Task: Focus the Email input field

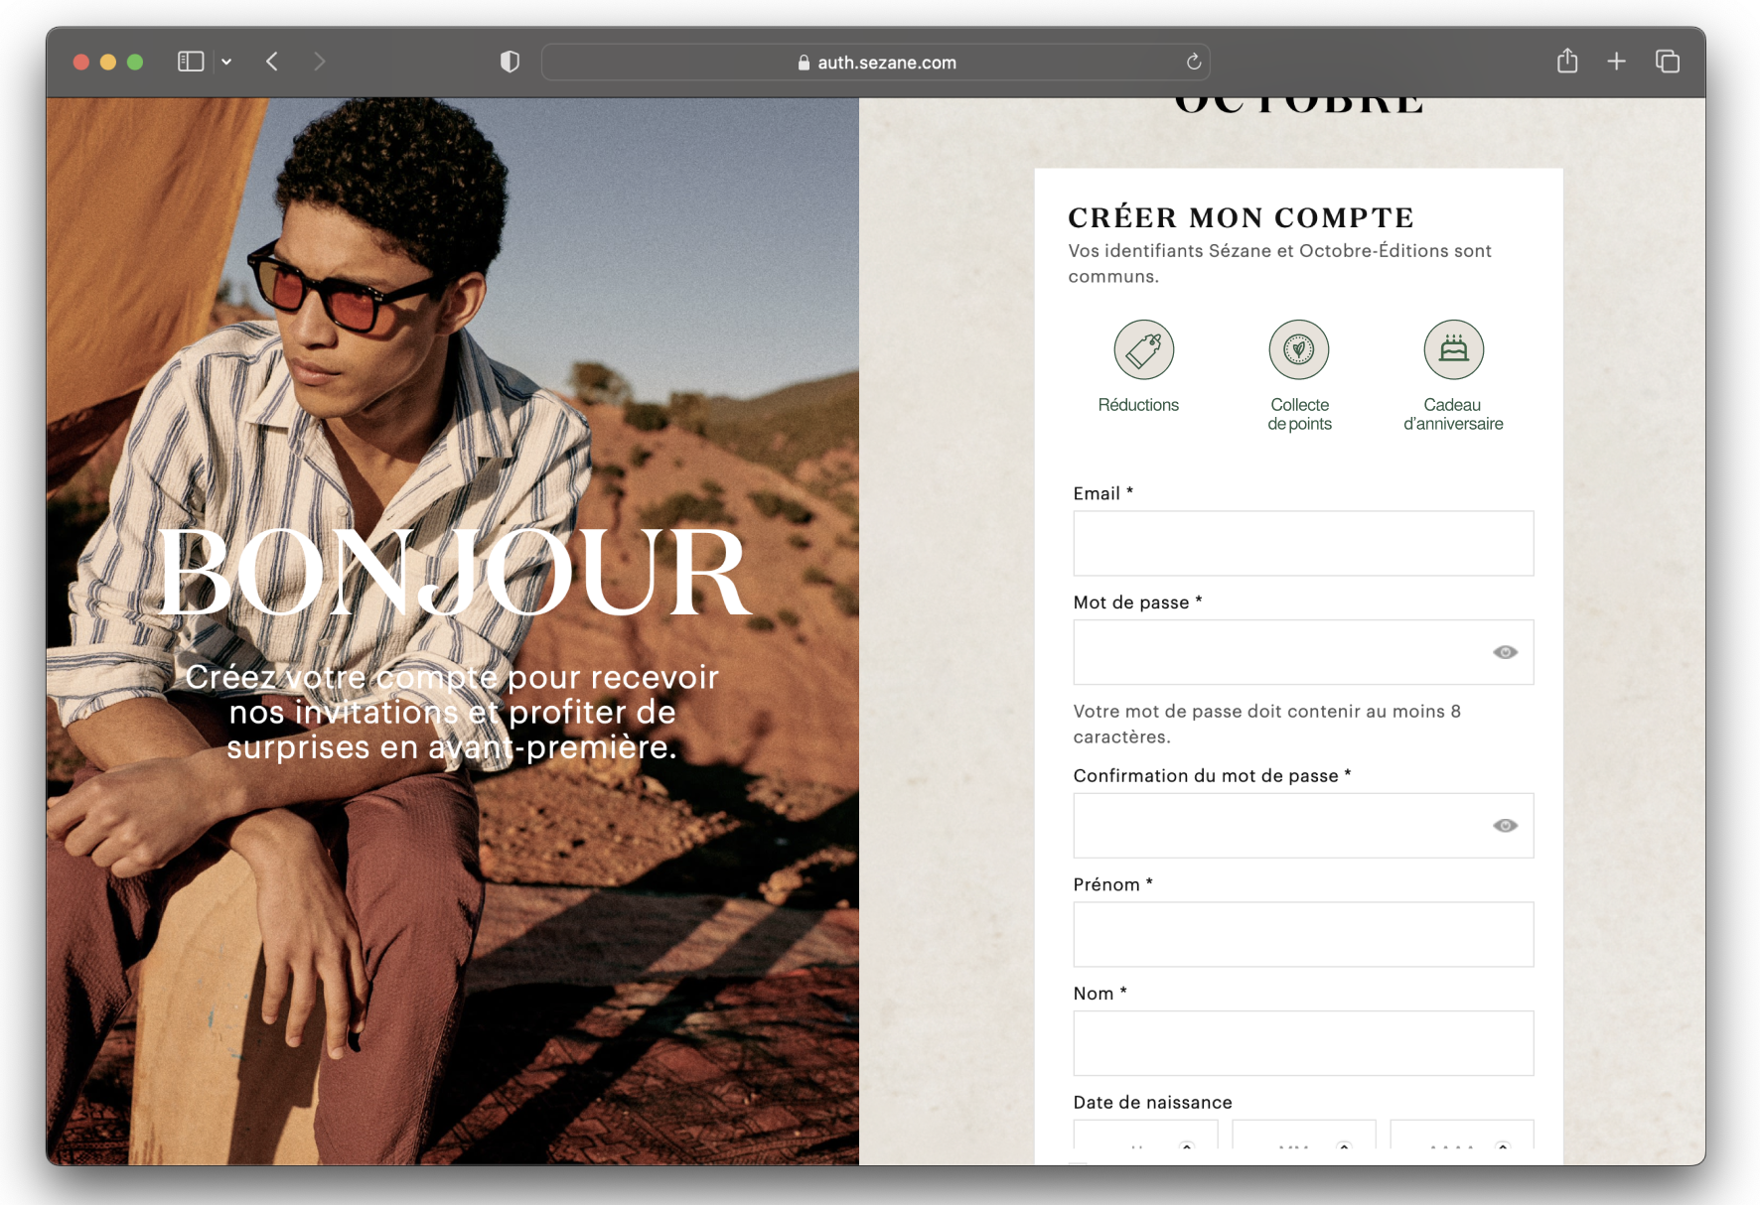Action: [1303, 543]
